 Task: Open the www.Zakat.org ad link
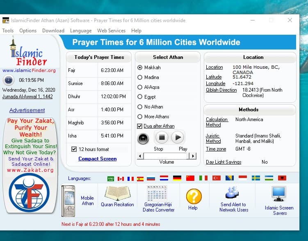point(30,170)
